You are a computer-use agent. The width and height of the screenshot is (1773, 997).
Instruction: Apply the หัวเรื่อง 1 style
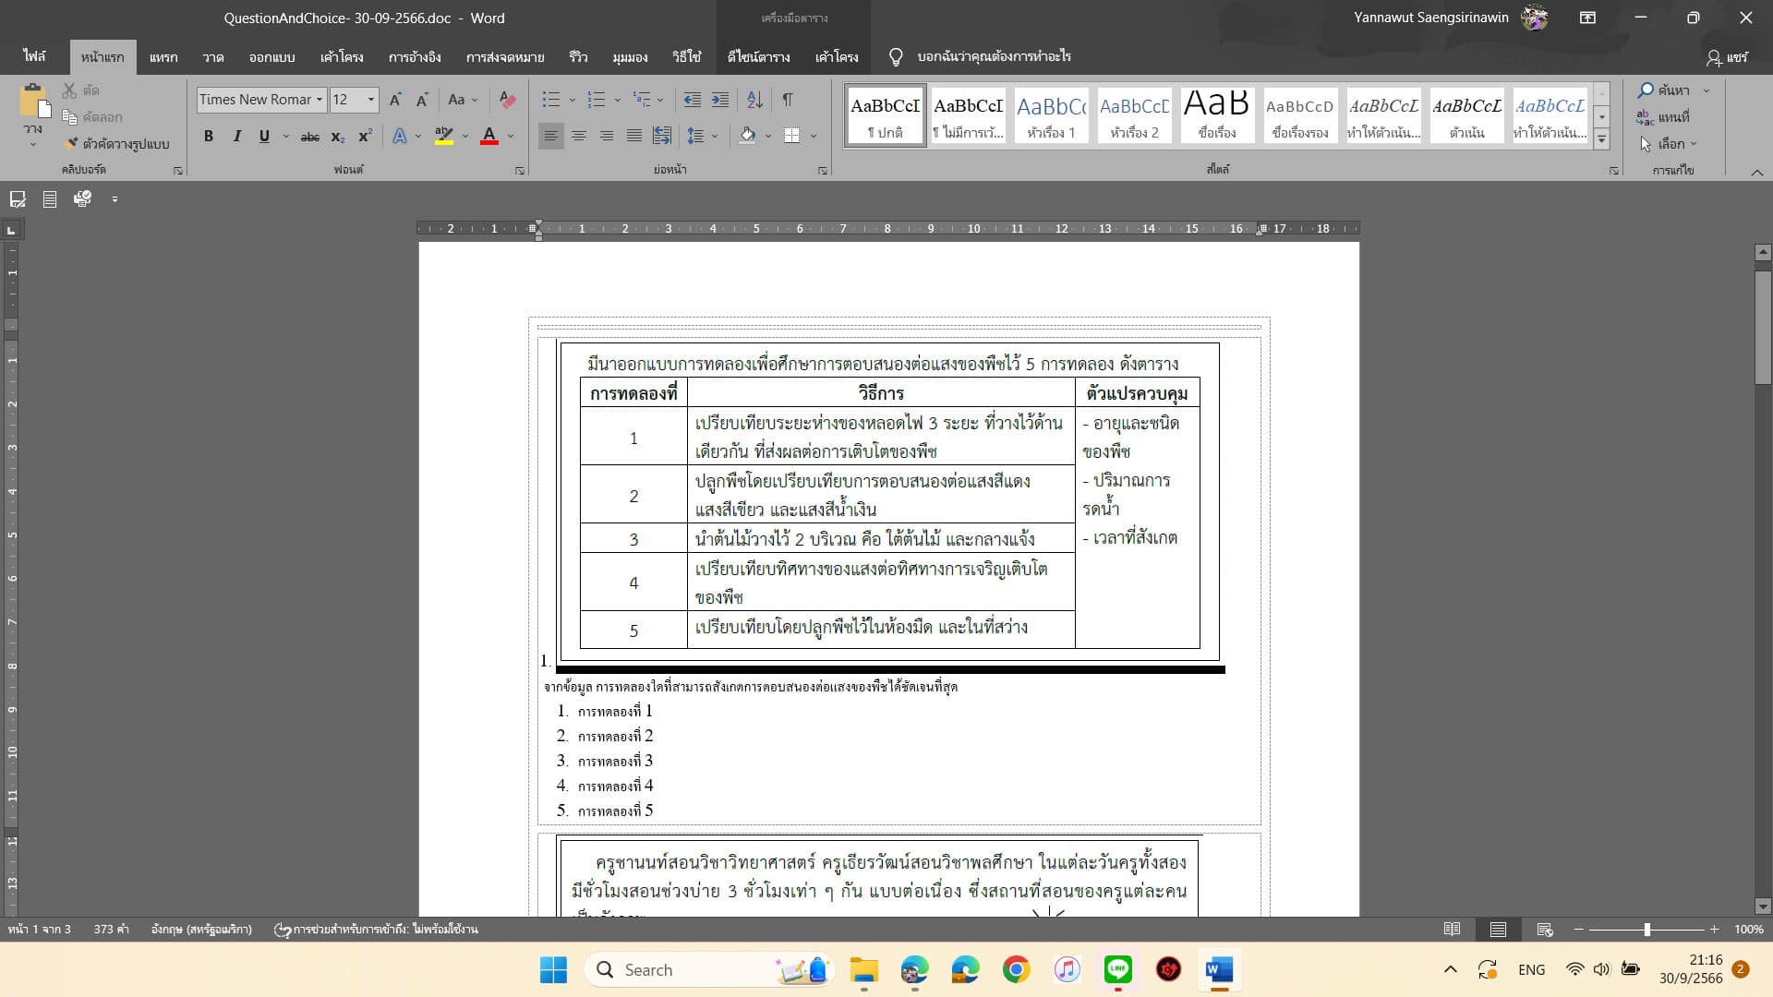click(1050, 115)
